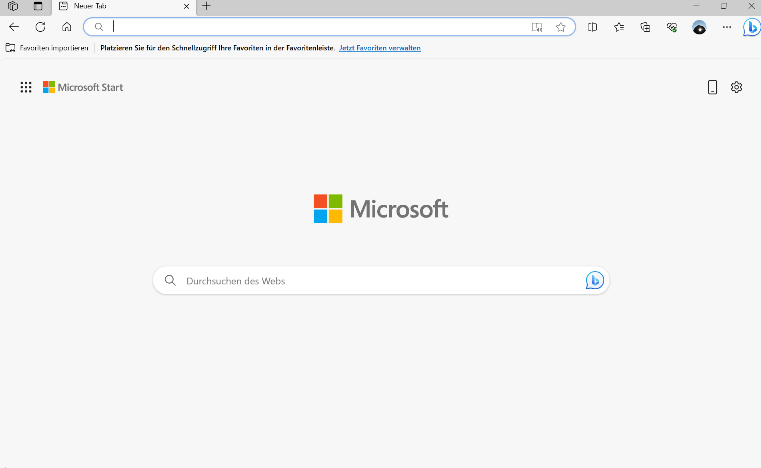Open the mobile phone icon on page
761x468 pixels.
pyautogui.click(x=712, y=87)
